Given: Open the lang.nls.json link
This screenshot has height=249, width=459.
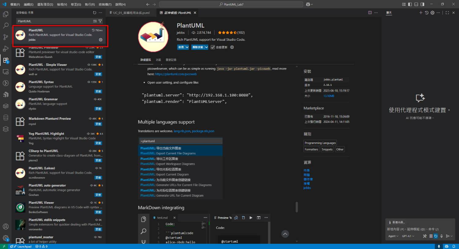Looking at the screenshot, I should tap(182, 131).
